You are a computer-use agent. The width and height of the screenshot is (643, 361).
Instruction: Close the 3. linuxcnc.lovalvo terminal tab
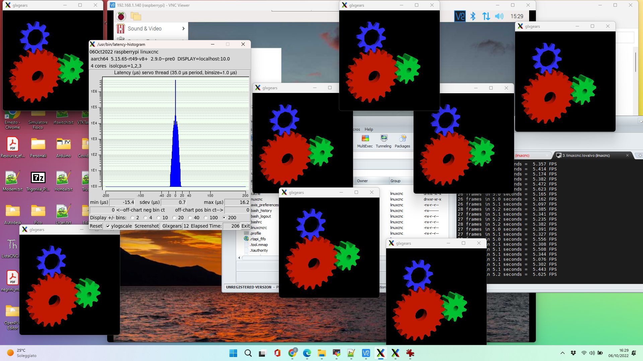[627, 155]
